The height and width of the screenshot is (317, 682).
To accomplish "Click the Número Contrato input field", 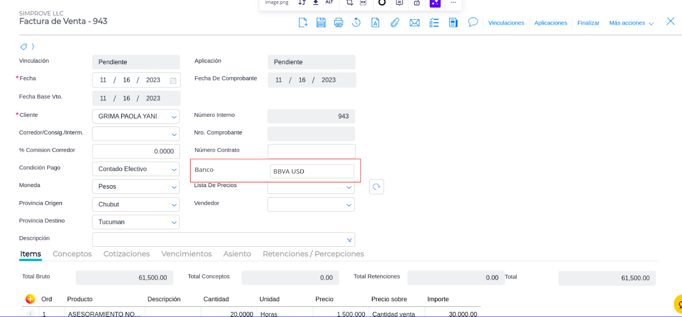I will 311,151.
